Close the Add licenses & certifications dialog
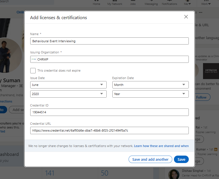The width and height of the screenshot is (219, 179). point(186,17)
